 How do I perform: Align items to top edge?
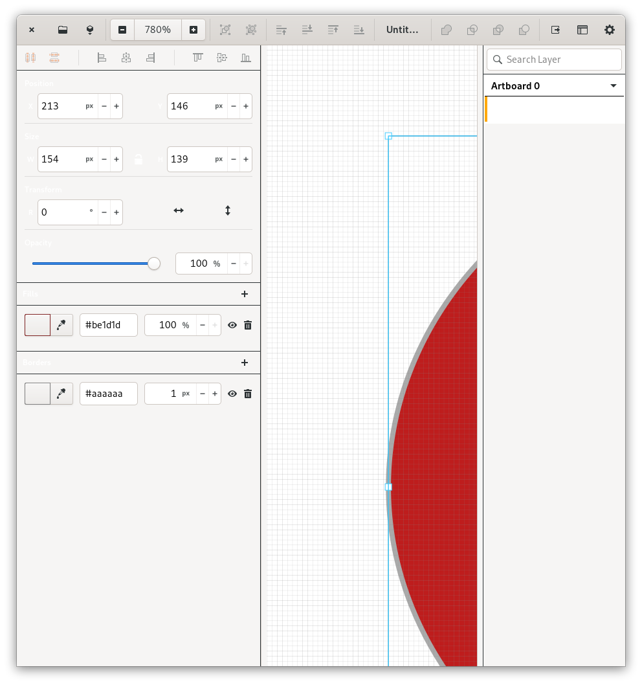point(198,58)
